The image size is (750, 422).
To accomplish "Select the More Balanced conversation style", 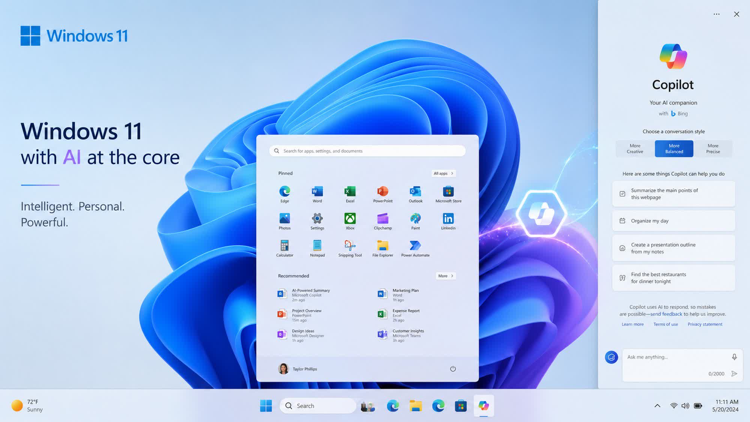I will coord(674,148).
